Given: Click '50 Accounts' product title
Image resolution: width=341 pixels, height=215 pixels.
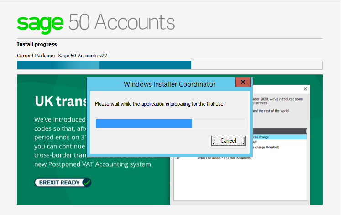Looking at the screenshot, I should pos(121,22).
